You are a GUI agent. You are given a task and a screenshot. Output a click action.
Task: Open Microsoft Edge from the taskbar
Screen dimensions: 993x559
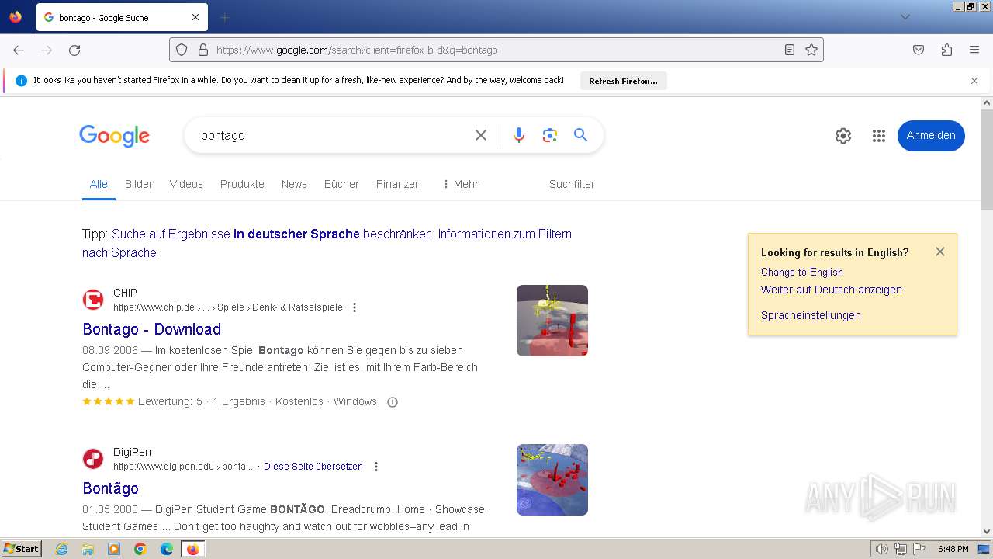[167, 549]
